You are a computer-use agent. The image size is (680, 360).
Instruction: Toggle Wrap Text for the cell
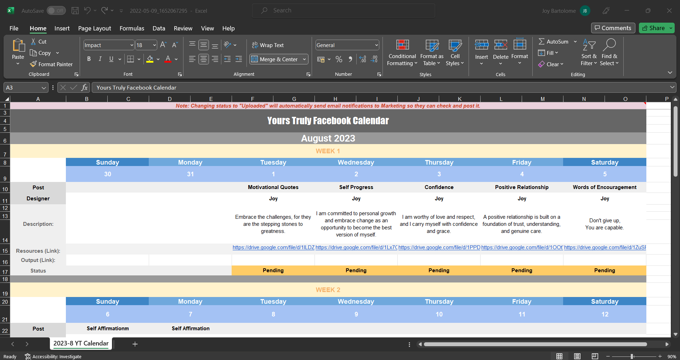[x=268, y=45]
